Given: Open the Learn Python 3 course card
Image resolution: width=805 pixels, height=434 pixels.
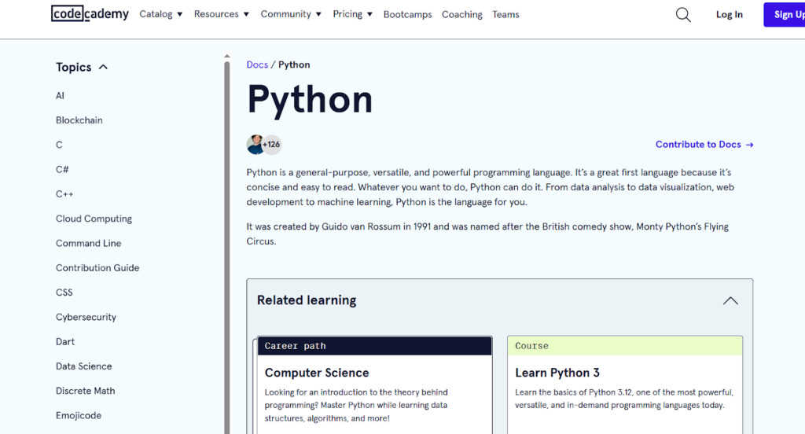Looking at the screenshot, I should click(x=557, y=373).
